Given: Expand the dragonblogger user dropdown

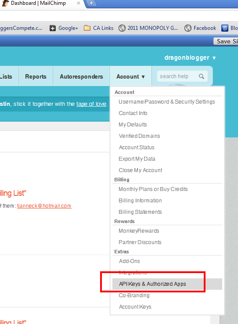Looking at the screenshot, I should pyautogui.click(x=190, y=58).
